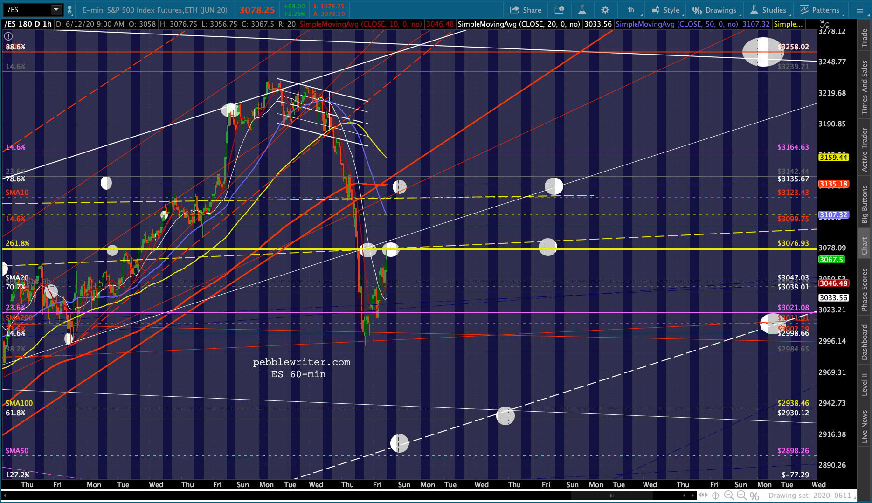872x503 pixels.
Task: Click the green 3067.5 last price bubble
Action: coord(831,259)
